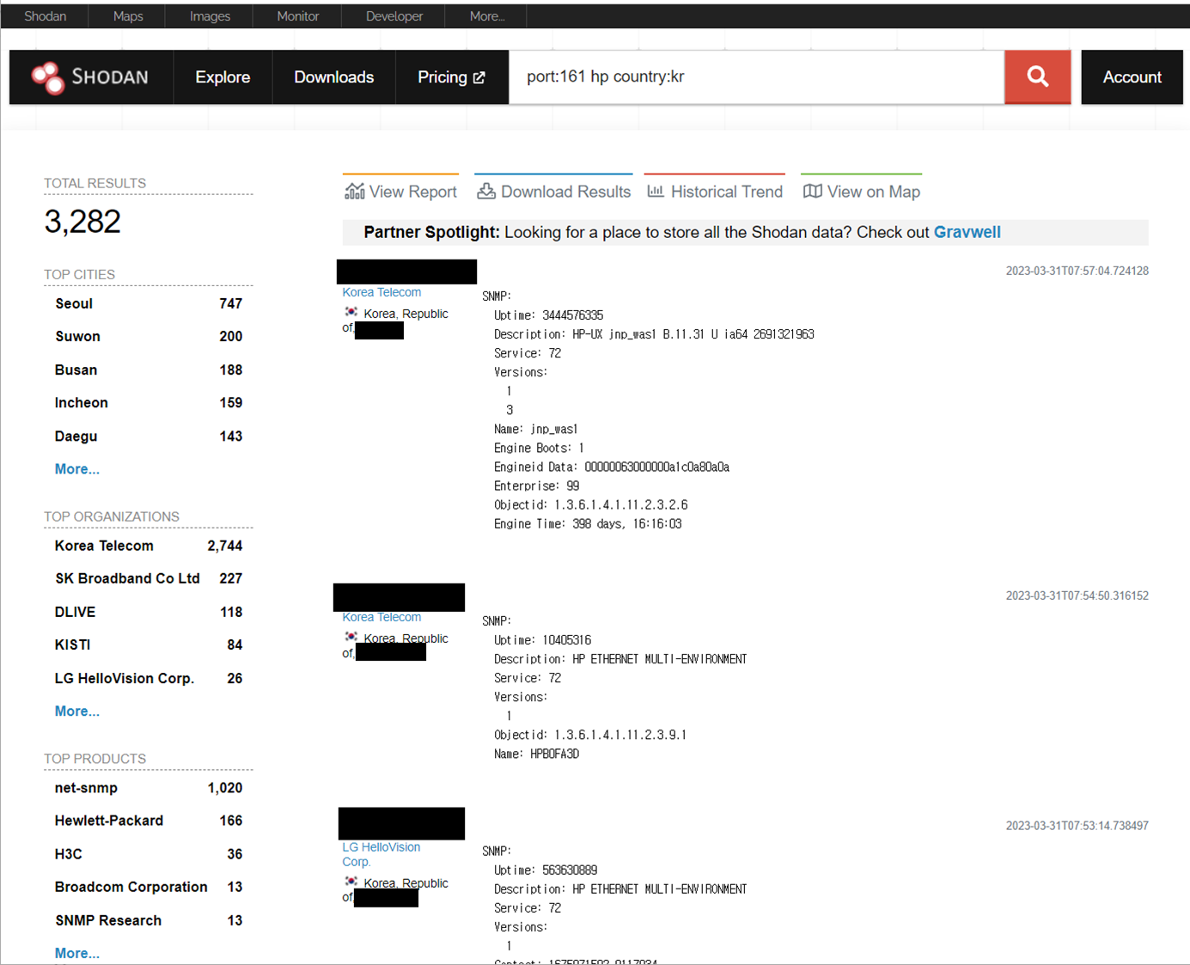Filter by LG HelloVision Corp. in sidebar

(149, 678)
